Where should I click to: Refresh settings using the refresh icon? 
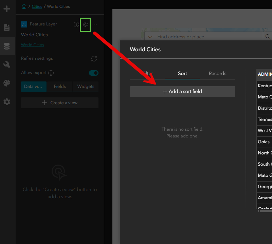(x=94, y=58)
